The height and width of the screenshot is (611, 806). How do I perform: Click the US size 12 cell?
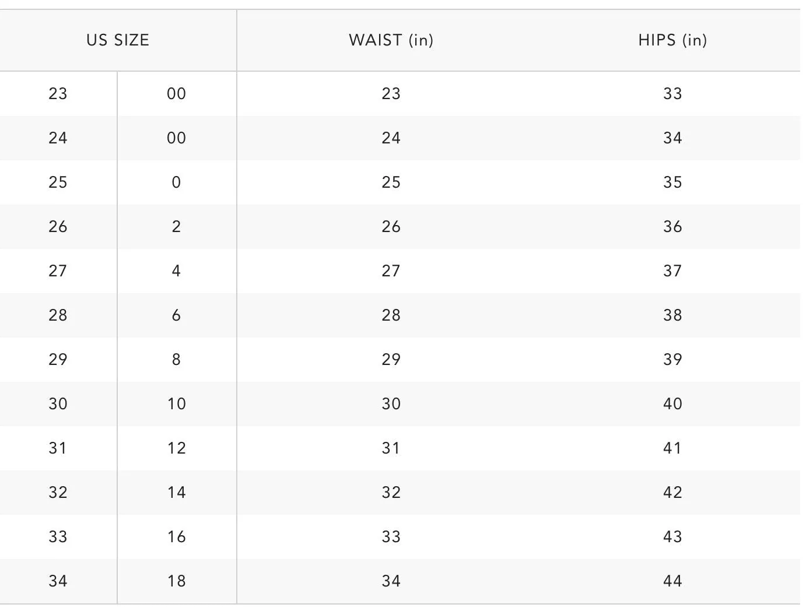(x=176, y=448)
